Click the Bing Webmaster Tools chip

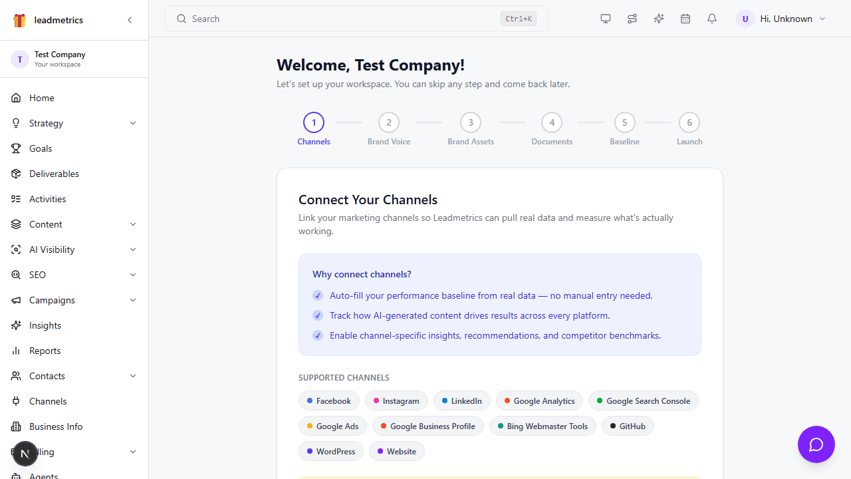point(543,426)
